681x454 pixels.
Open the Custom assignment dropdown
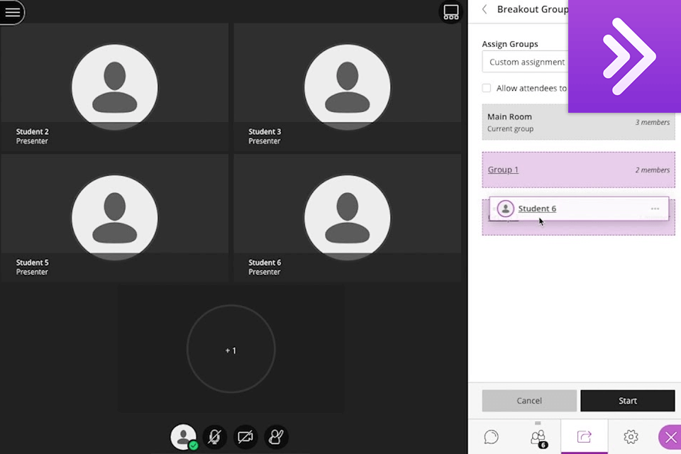[x=526, y=62]
